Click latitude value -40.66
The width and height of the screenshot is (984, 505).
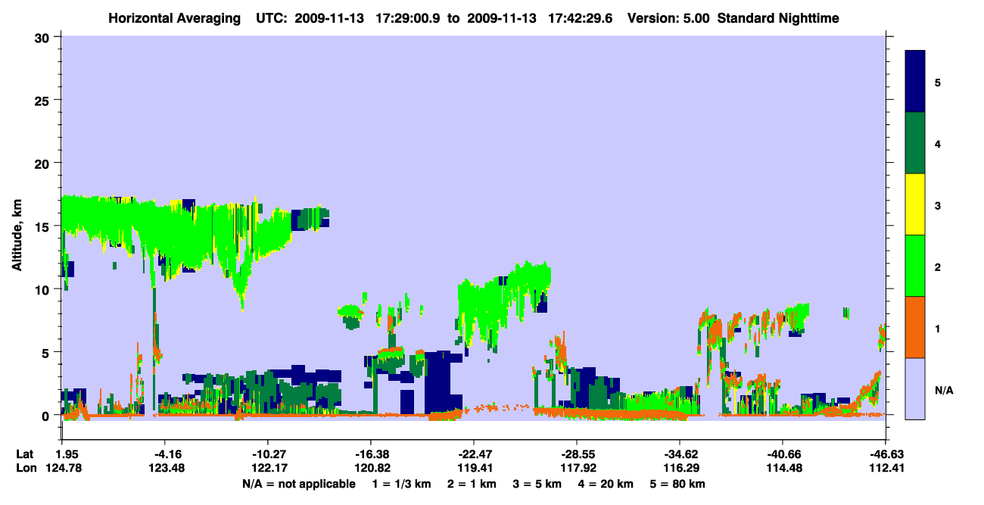[x=783, y=454]
